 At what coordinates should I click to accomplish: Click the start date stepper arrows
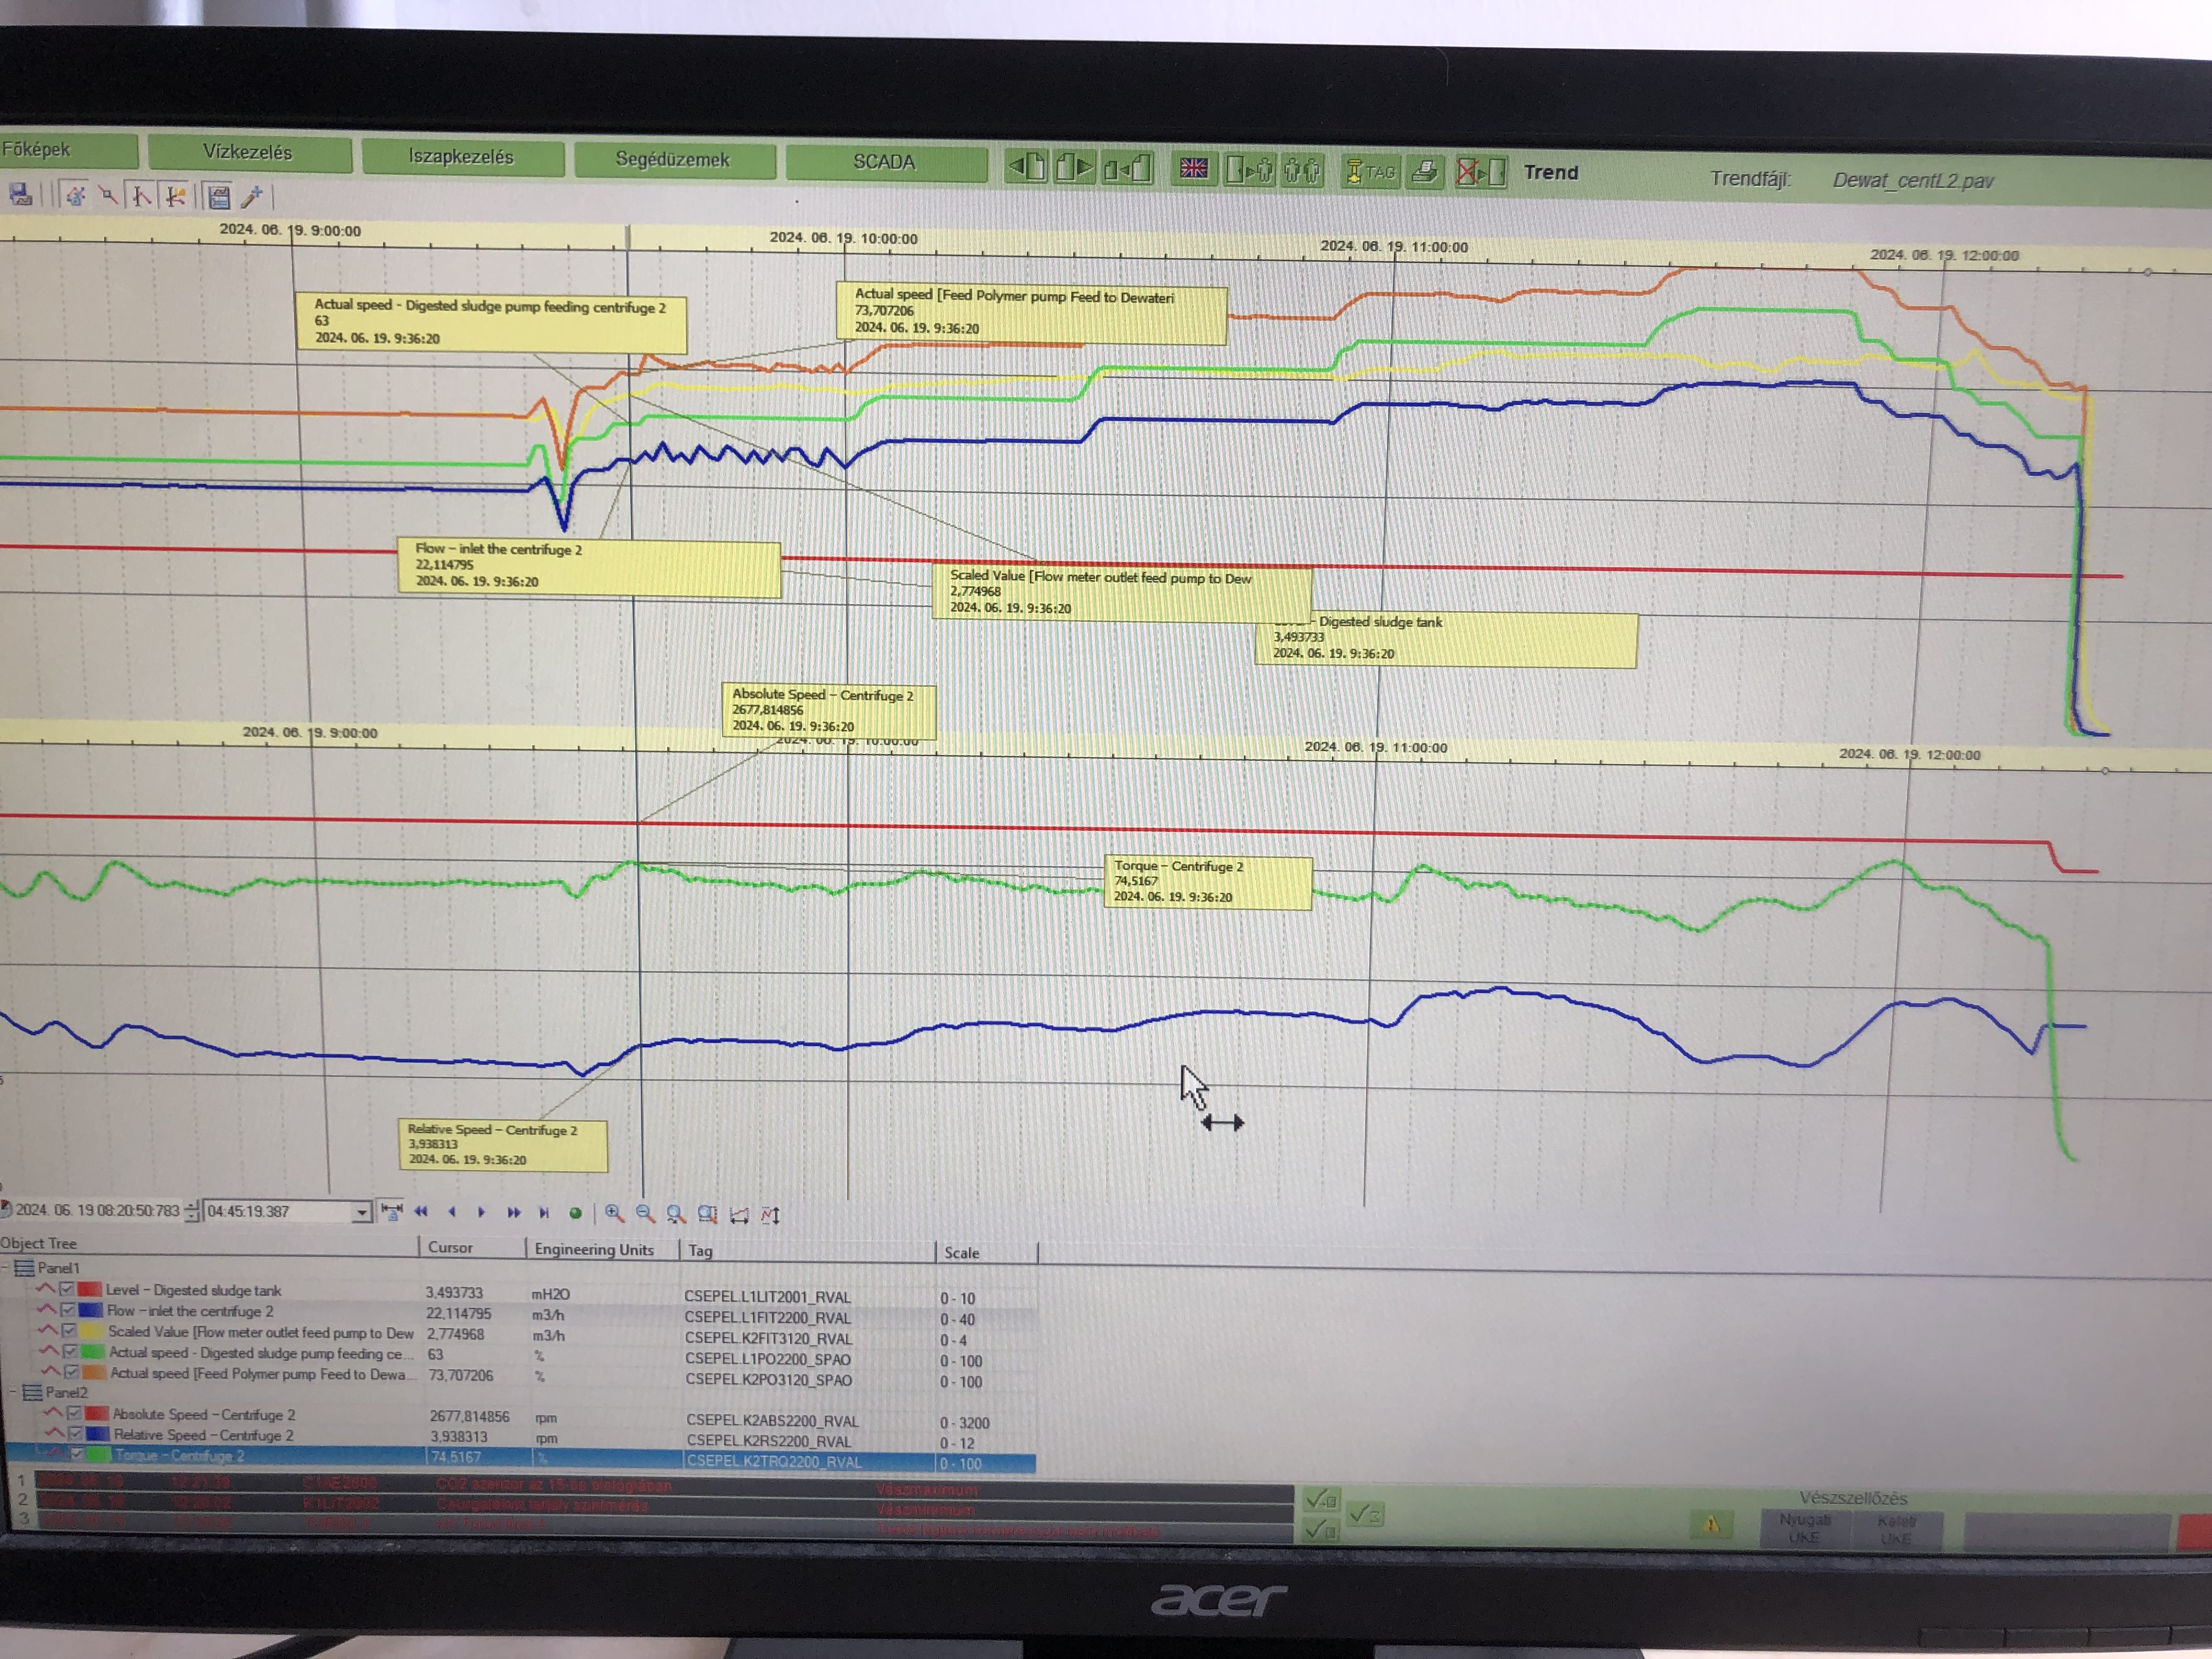pyautogui.click(x=192, y=1210)
